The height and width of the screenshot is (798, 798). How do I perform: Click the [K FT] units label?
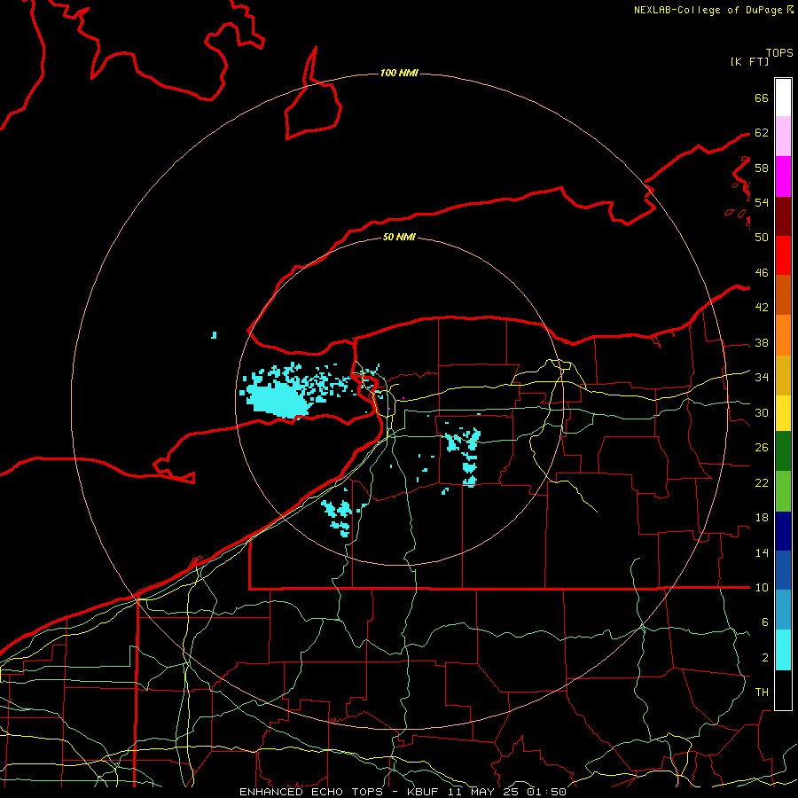(749, 61)
